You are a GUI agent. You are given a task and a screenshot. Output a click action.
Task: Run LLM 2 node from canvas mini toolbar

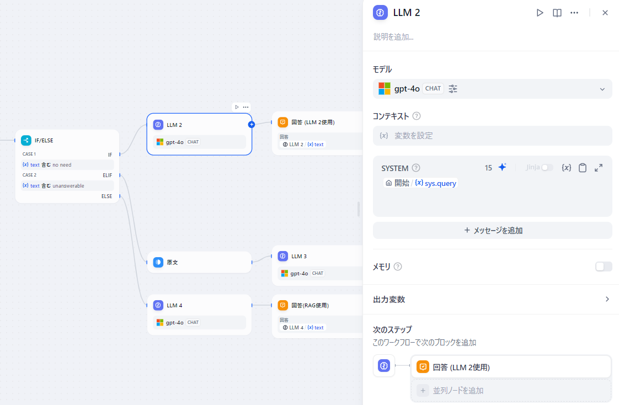click(x=237, y=107)
